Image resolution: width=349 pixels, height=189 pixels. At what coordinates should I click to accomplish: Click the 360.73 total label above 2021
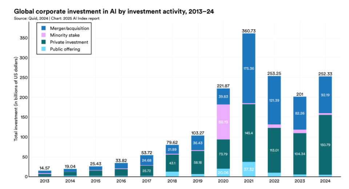[x=249, y=30]
